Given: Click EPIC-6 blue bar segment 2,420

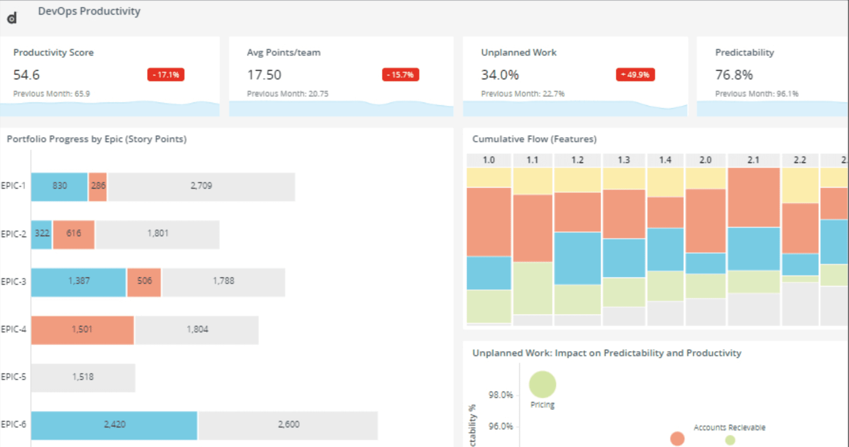Looking at the screenshot, I should 114,426.
